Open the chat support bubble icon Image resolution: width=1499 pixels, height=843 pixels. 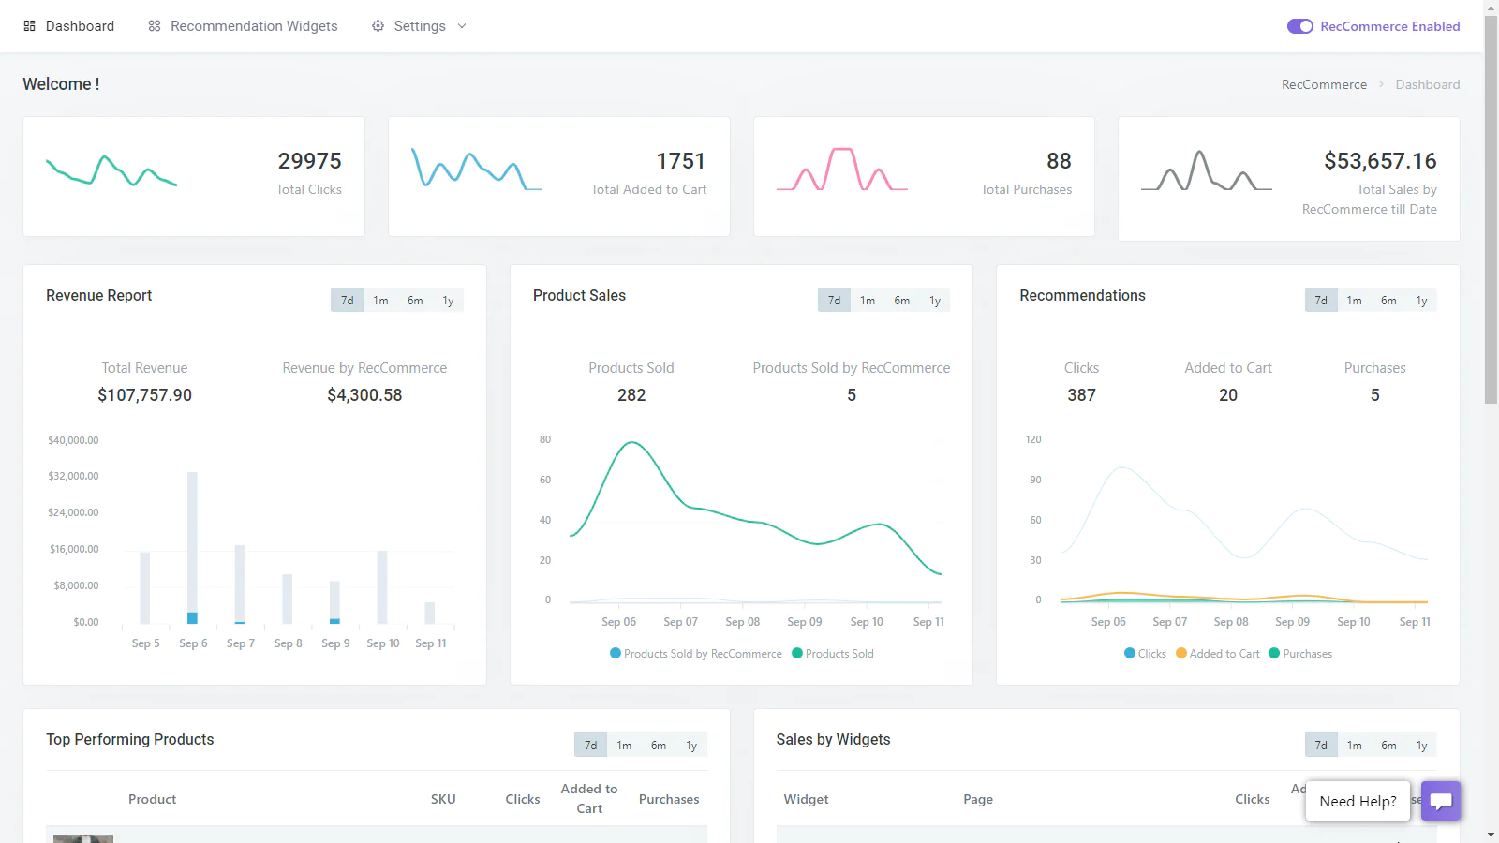pos(1441,801)
